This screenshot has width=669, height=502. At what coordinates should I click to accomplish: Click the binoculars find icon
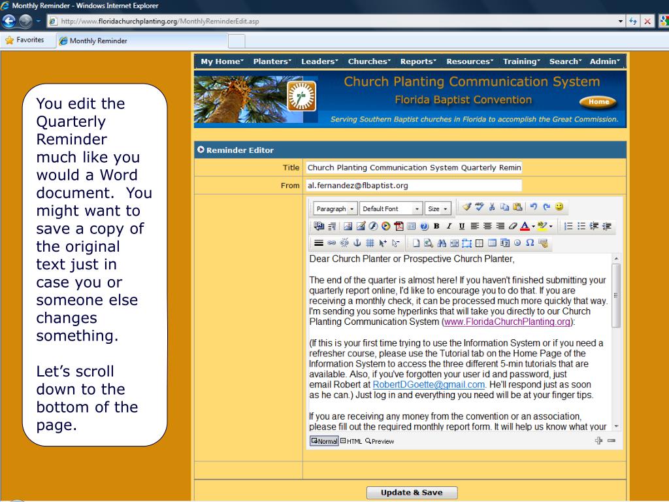(x=442, y=243)
